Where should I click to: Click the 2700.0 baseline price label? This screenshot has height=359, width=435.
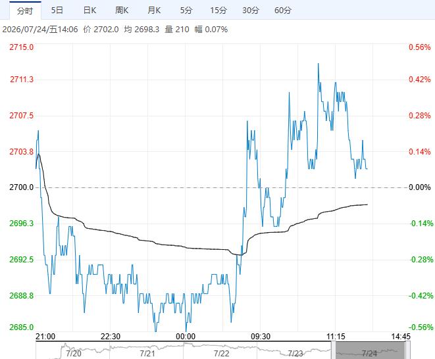[21, 187]
